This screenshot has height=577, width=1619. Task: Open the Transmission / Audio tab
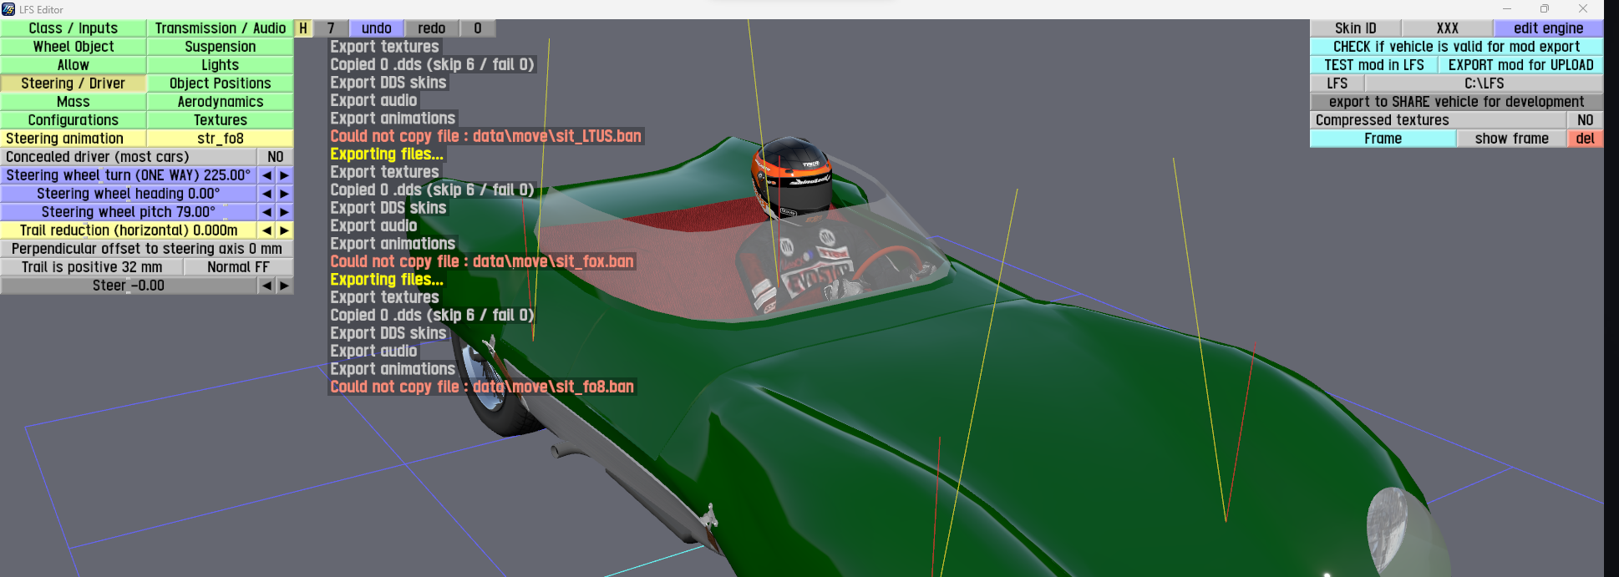point(221,28)
